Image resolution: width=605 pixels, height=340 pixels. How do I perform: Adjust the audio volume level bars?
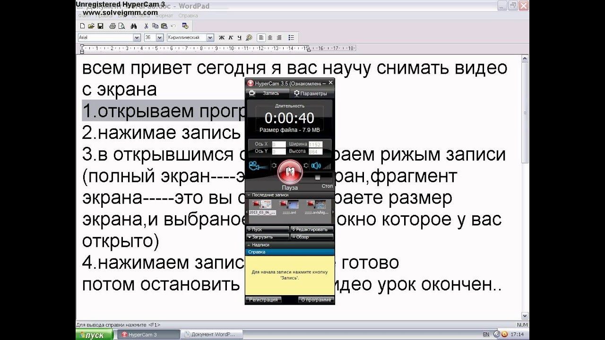(327, 166)
